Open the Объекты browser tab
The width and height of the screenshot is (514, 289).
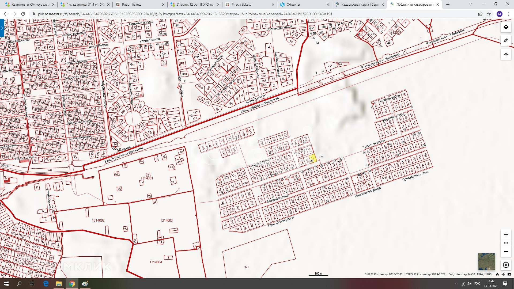pos(293,5)
